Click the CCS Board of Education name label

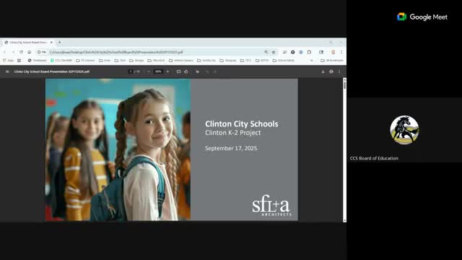[x=374, y=158]
